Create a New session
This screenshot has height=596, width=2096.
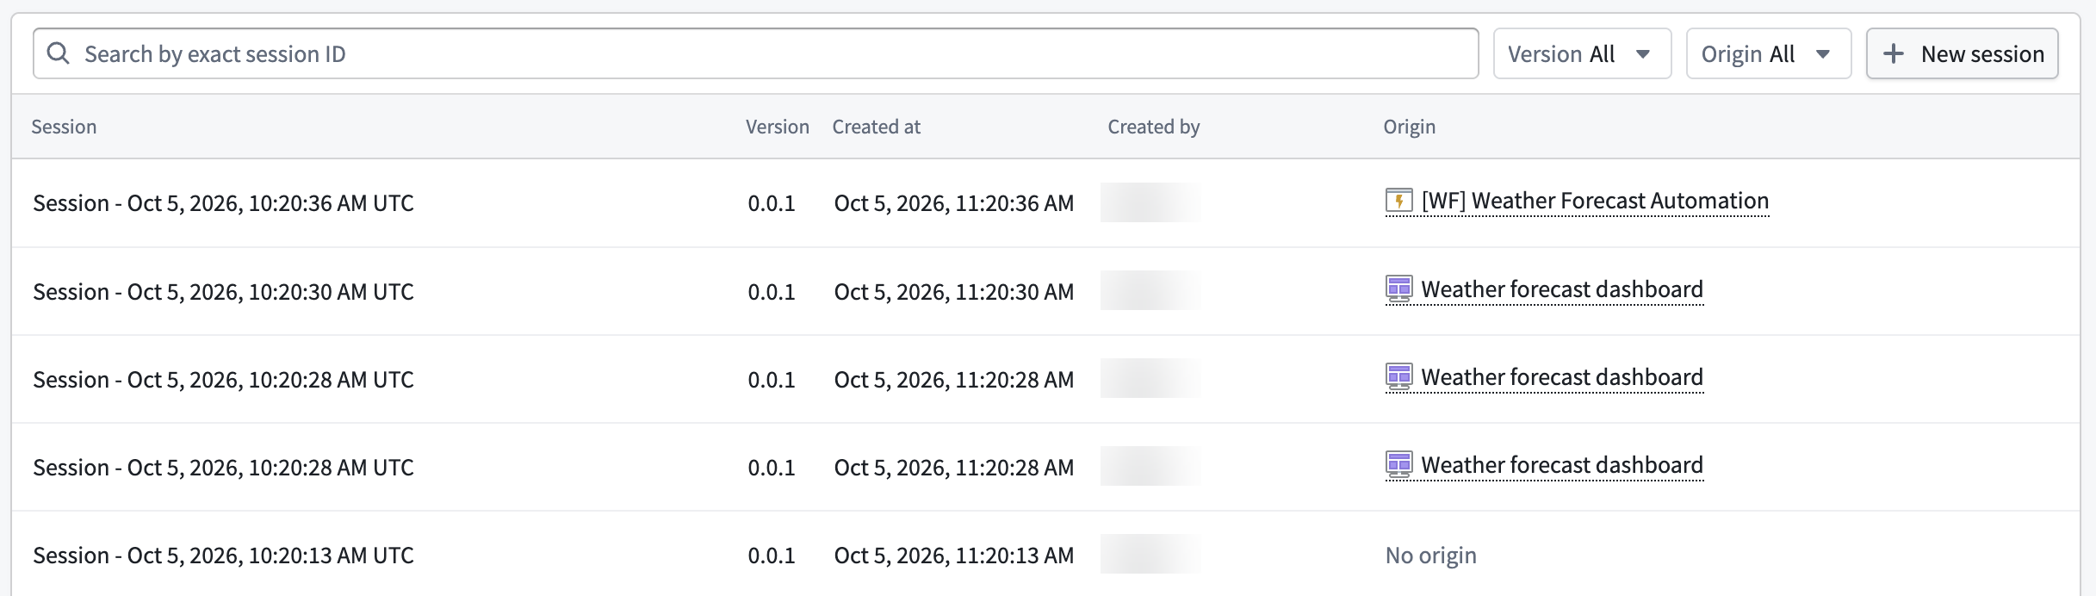tap(1962, 53)
